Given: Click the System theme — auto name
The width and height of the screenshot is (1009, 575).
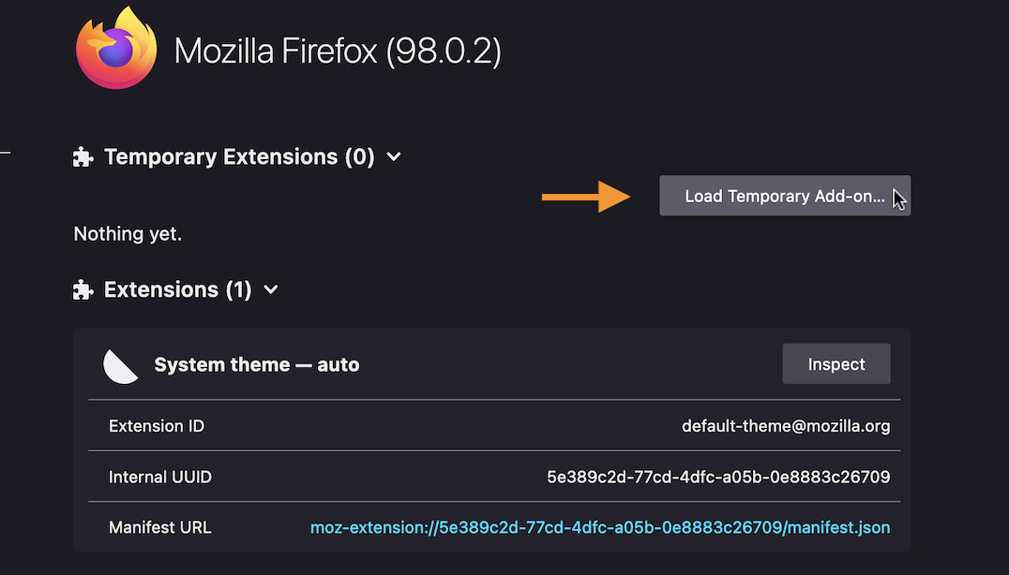Looking at the screenshot, I should [257, 365].
